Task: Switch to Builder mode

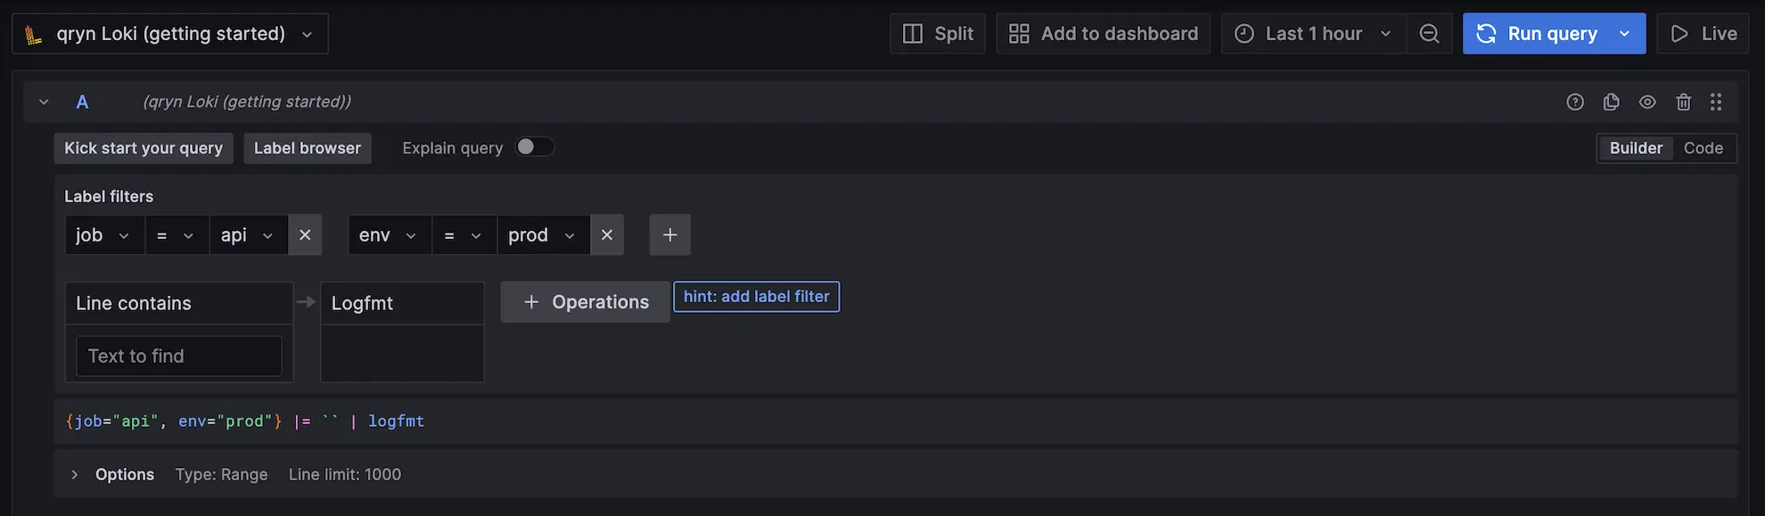Action: (x=1636, y=148)
